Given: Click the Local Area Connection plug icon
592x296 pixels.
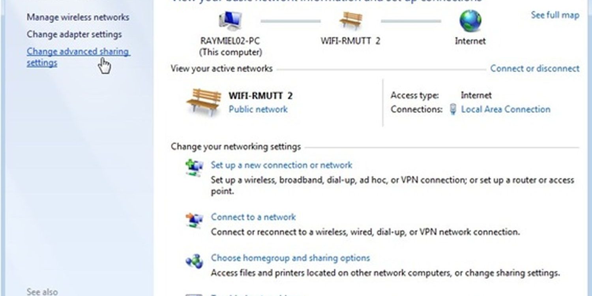Looking at the screenshot, I should click(453, 109).
